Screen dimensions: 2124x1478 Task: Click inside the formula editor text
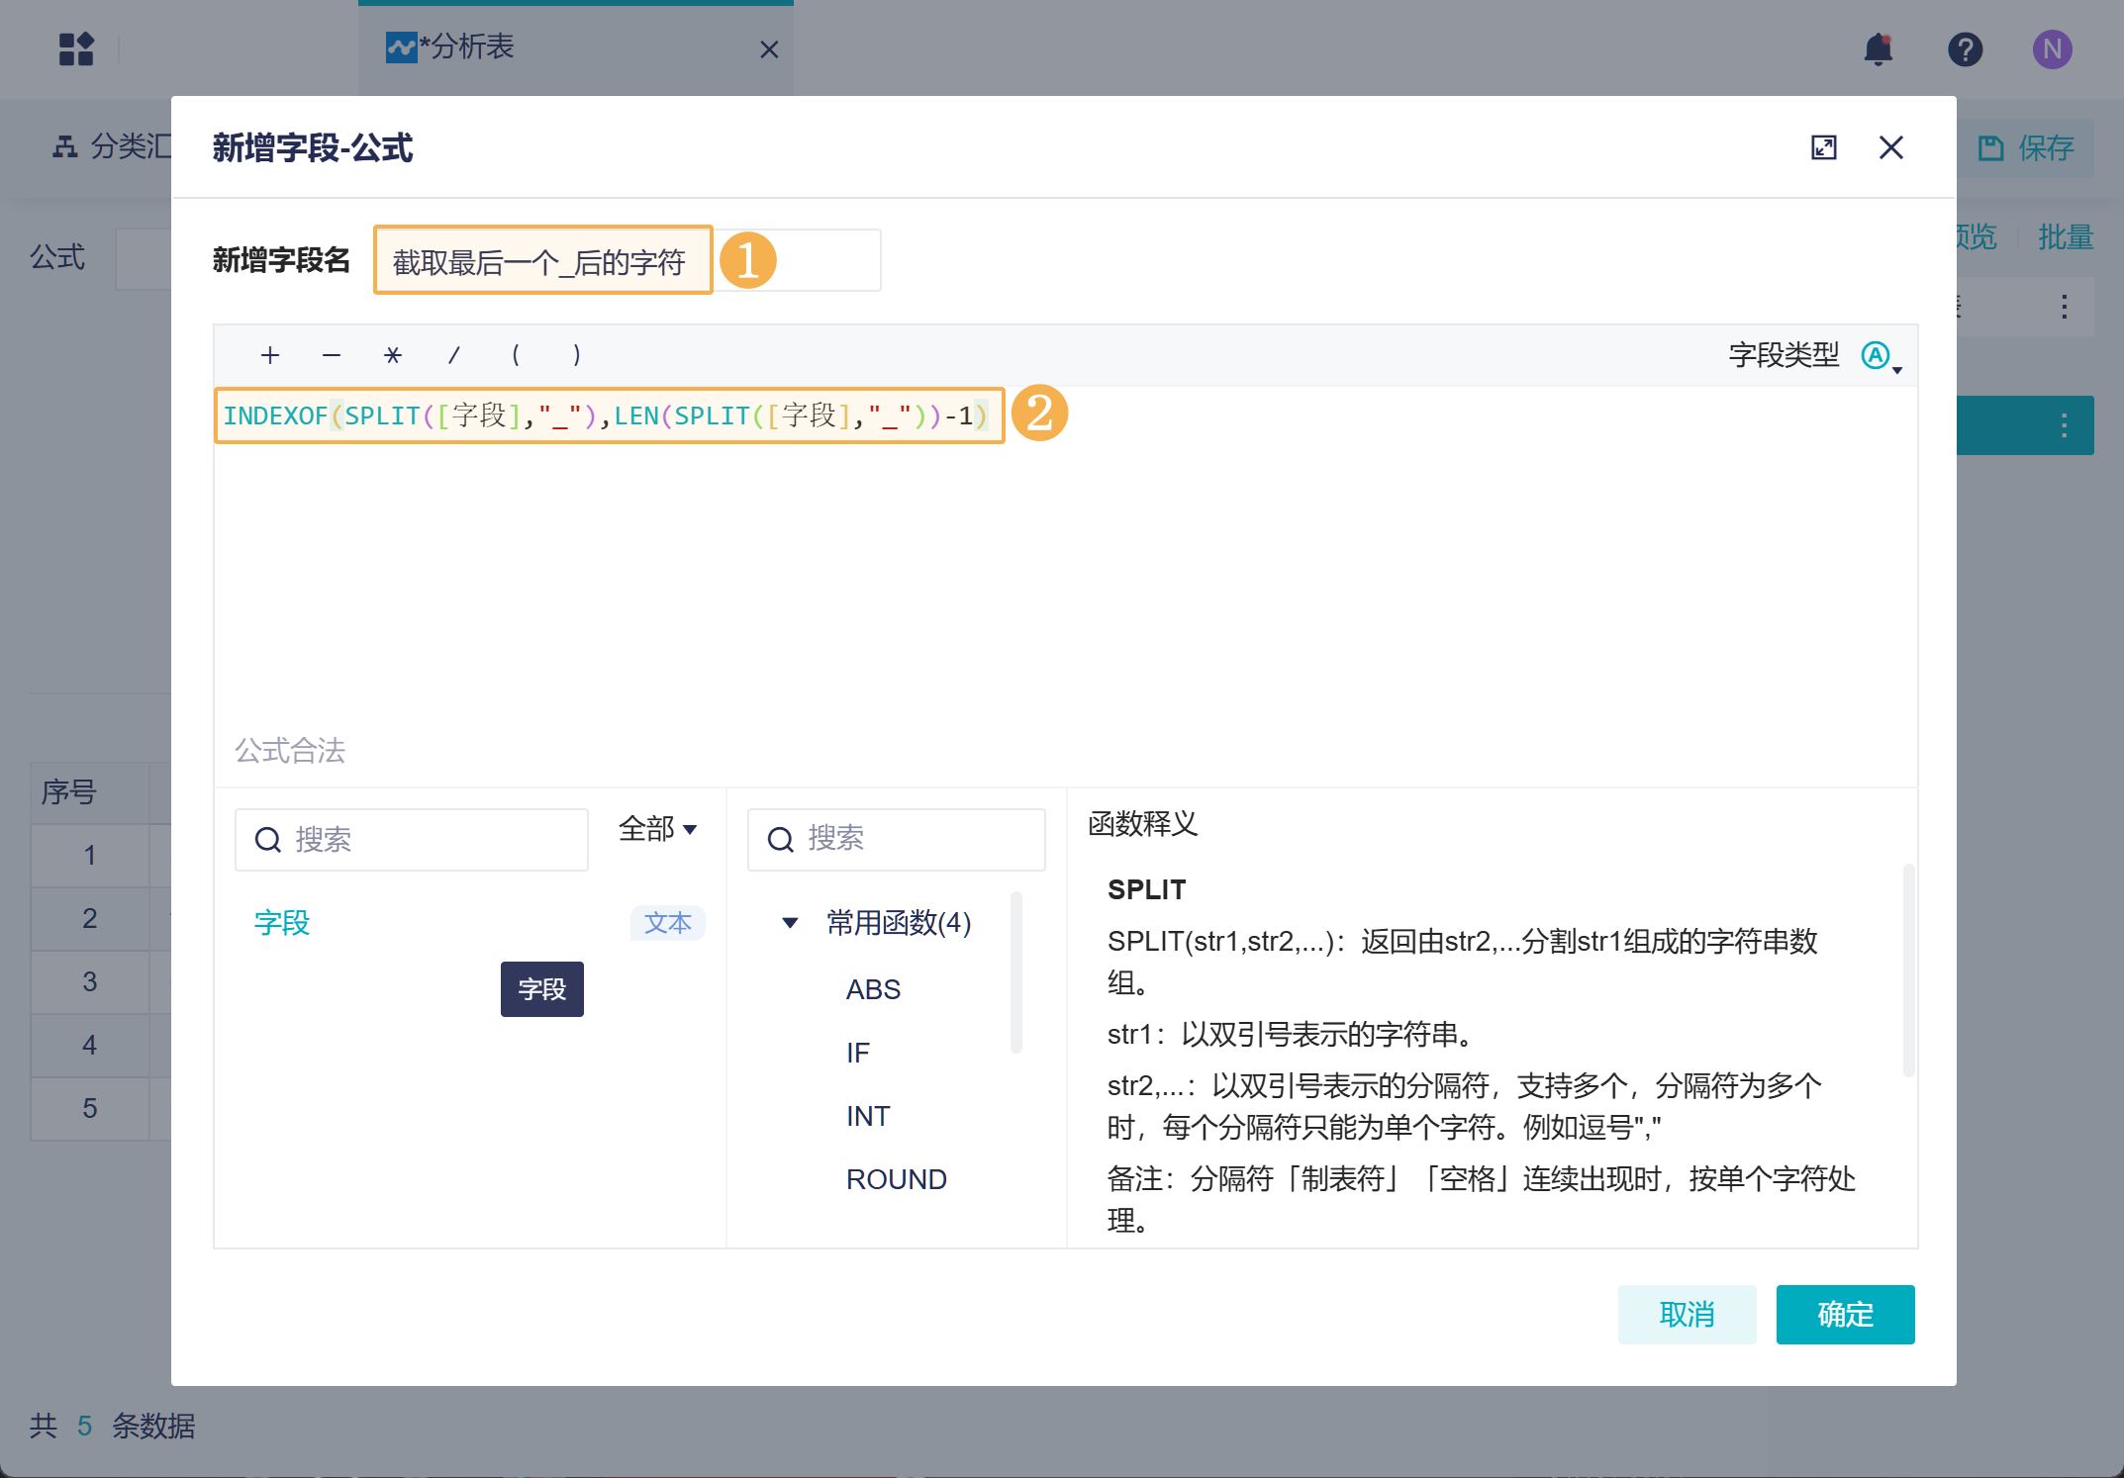pos(605,416)
